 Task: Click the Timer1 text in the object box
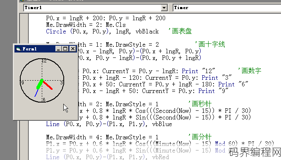(33, 8)
